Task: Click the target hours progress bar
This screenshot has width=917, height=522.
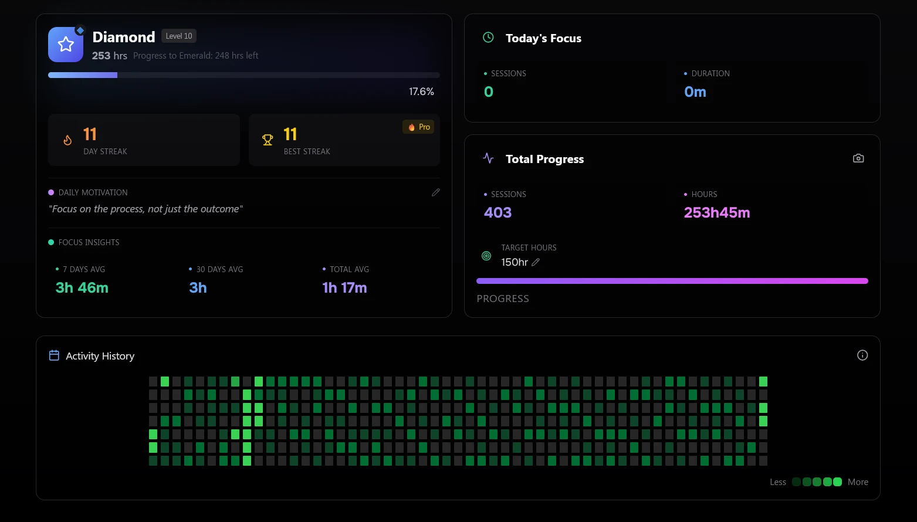Action: tap(672, 281)
